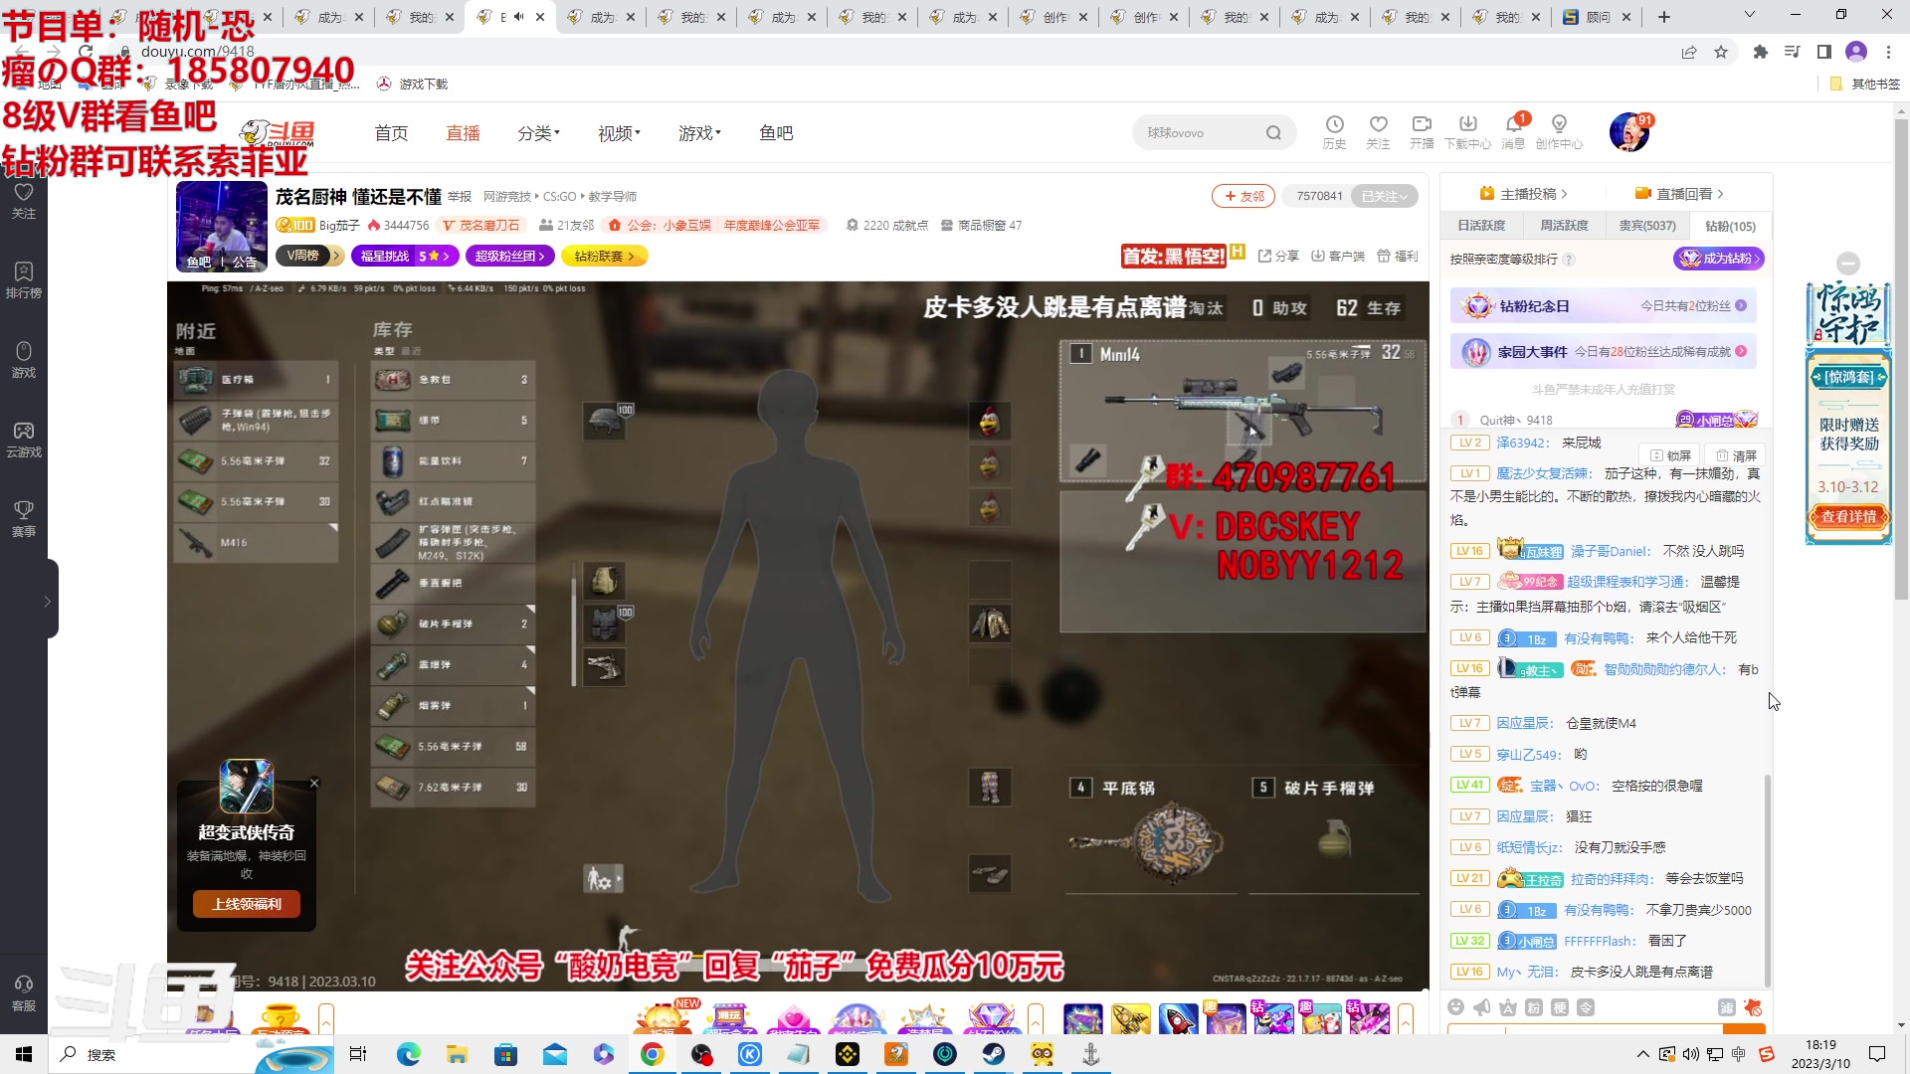
Task: Collapse the side ad with the minus button
Action: tap(1848, 264)
